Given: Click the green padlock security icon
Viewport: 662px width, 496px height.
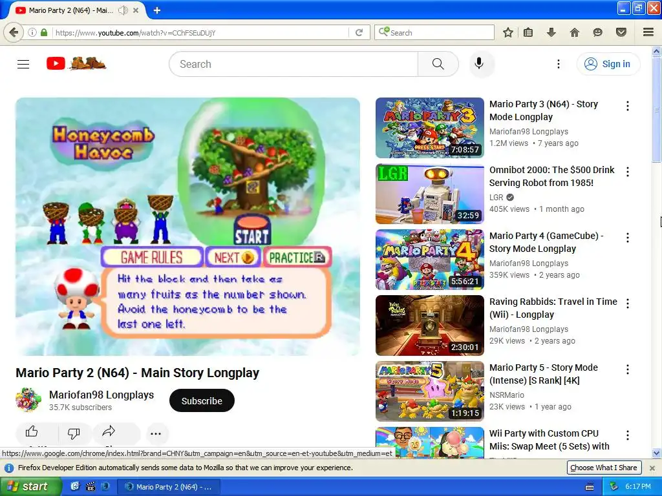Looking at the screenshot, I should (x=44, y=32).
